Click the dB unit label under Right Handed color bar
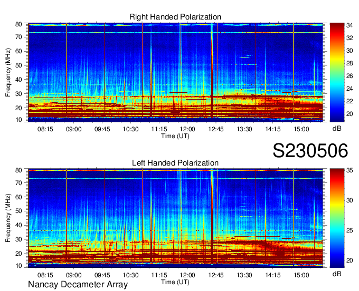359x291 pixels. tap(337, 129)
